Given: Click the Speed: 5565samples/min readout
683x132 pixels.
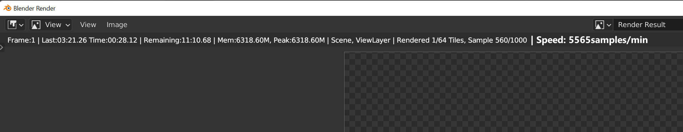Looking at the screenshot, I should (x=592, y=40).
